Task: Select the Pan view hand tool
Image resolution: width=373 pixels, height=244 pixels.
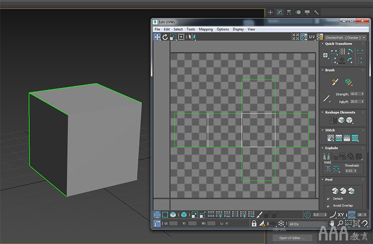Action: (332, 224)
